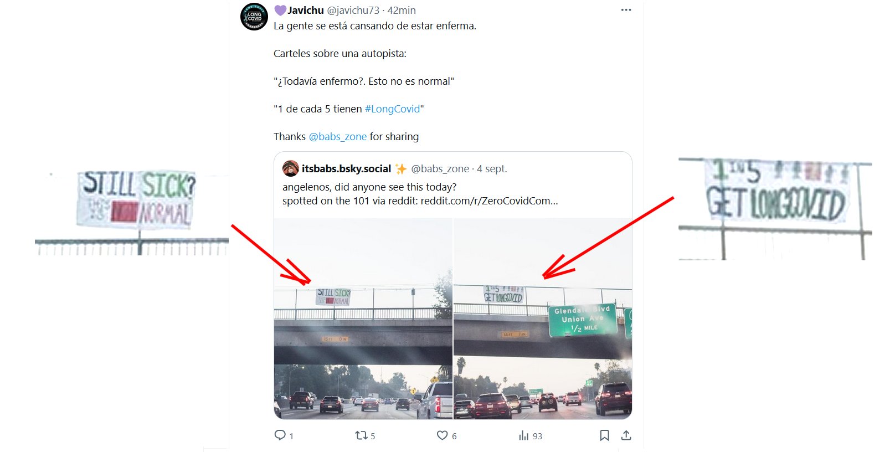Image resolution: width=895 pixels, height=452 pixels.
Task: Open the view analytics bar chart icon
Action: 523,435
